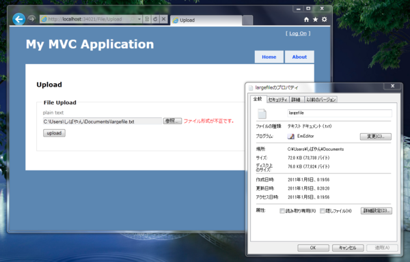Click the large file icon in properties dialog
Image resolution: width=410 pixels, height=262 pixels.
(x=262, y=113)
